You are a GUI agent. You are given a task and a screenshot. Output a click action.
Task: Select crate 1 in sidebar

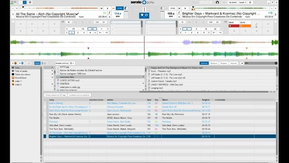pyautogui.click(x=18, y=81)
